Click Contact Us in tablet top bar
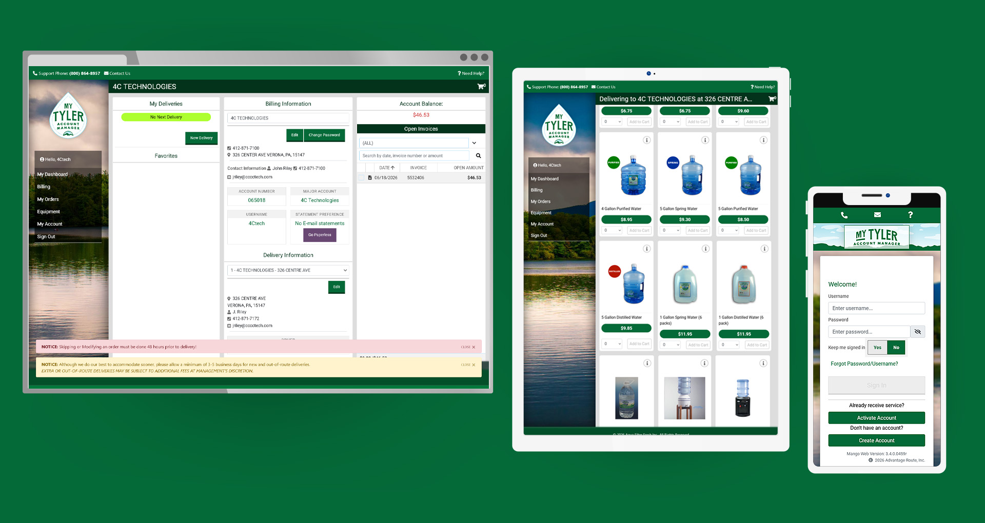Viewport: 985px width, 523px height. click(603, 87)
